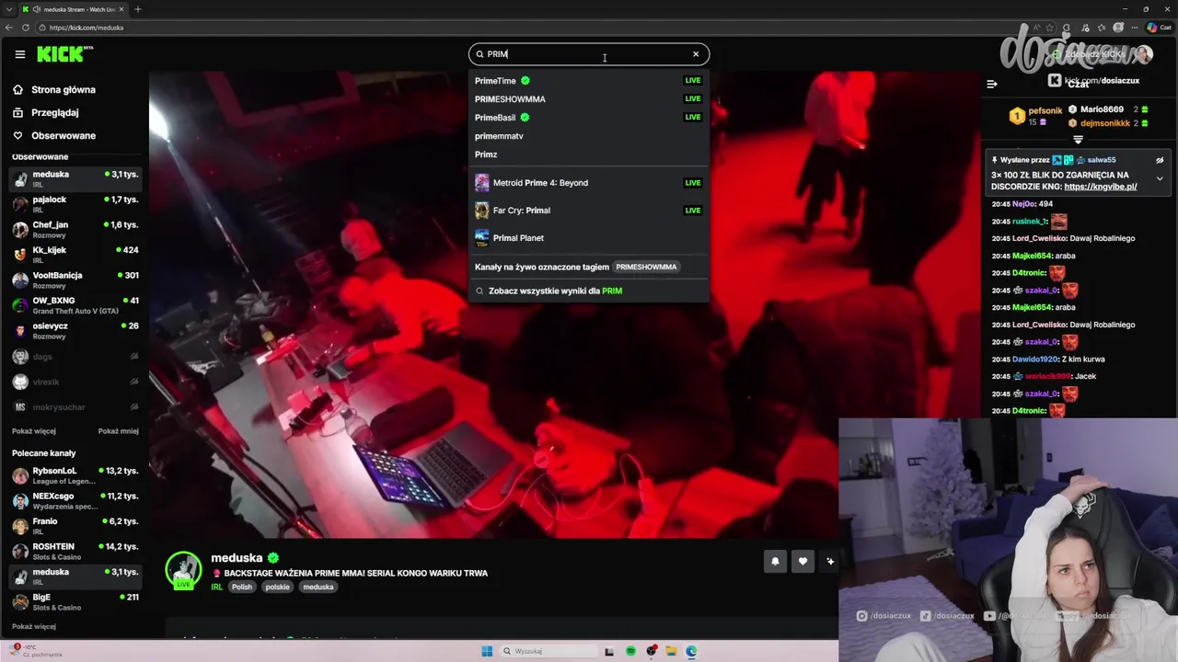The height and width of the screenshot is (662, 1178).
Task: Open ROSHTEIN recommended channel
Action: pos(75,552)
